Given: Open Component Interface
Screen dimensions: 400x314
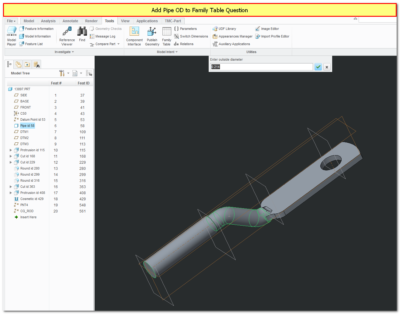Looking at the screenshot, I should [134, 36].
